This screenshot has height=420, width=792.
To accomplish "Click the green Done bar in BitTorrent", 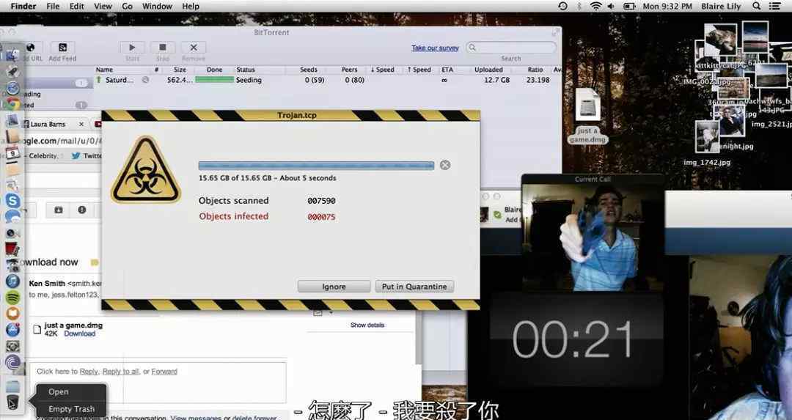I will coord(214,80).
